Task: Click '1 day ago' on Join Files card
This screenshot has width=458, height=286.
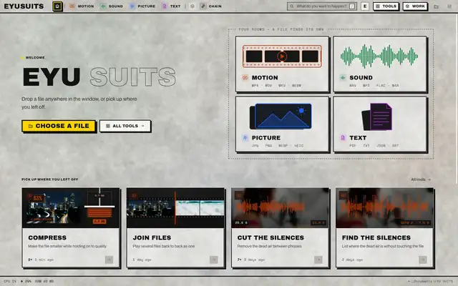Action: 142,260
